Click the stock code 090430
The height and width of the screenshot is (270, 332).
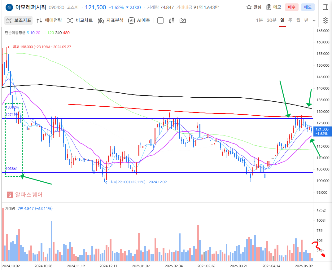click(x=56, y=7)
